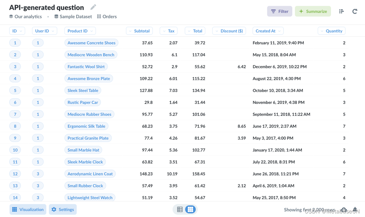Open the Visualization options button
Screen dimensions: 365x217
tap(28, 209)
